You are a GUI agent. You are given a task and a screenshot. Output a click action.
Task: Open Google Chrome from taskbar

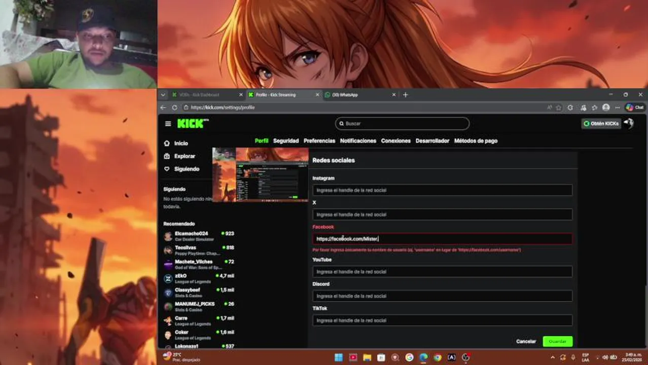(x=437, y=357)
